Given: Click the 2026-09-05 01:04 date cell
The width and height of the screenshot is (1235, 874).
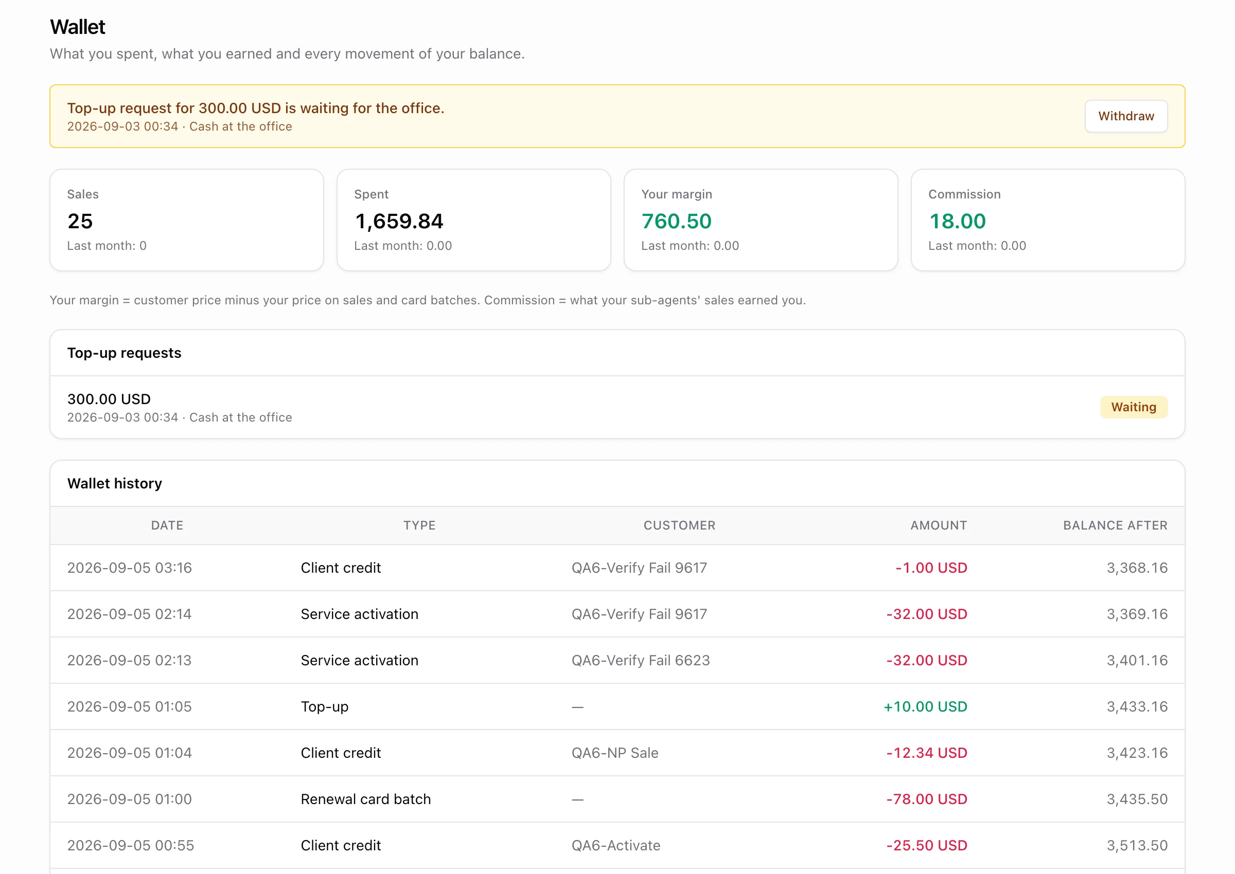Looking at the screenshot, I should pos(129,753).
